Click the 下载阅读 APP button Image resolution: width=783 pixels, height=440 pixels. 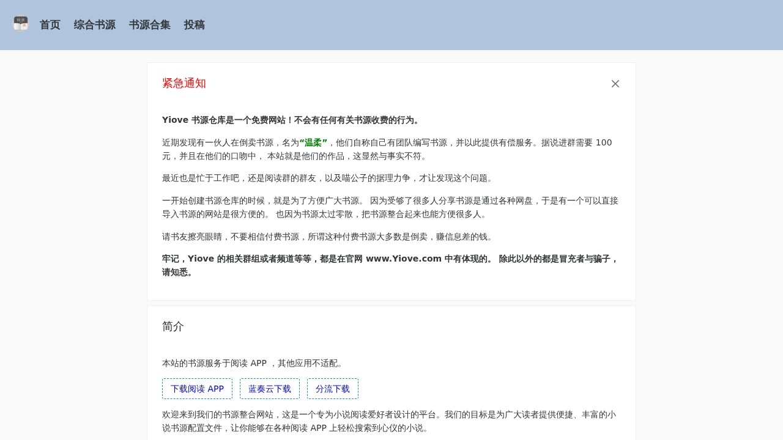197,389
